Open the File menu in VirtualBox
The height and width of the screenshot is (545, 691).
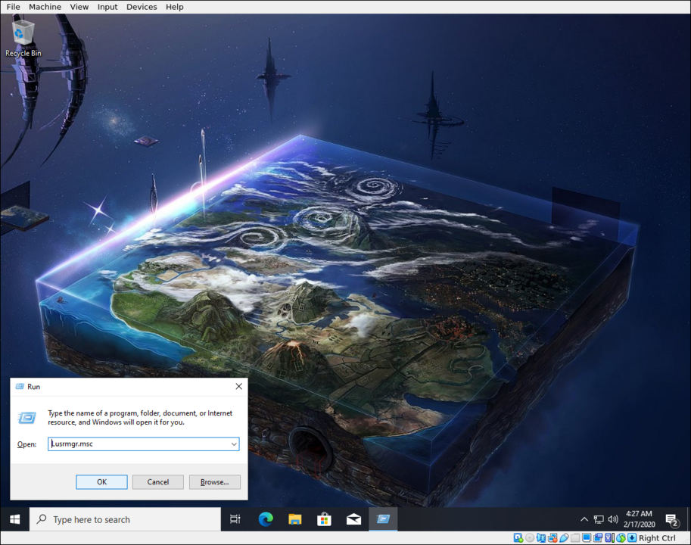pos(13,7)
